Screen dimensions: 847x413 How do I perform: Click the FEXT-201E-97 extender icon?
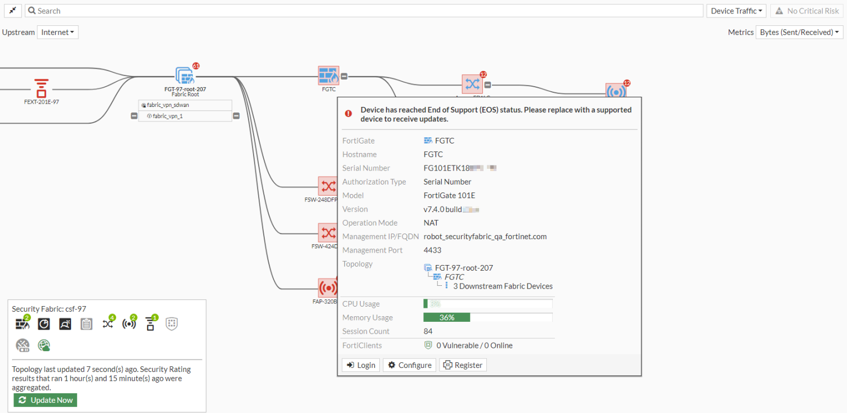41,88
